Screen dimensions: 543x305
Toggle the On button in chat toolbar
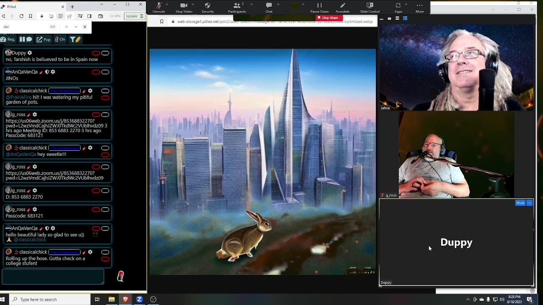(x=60, y=39)
